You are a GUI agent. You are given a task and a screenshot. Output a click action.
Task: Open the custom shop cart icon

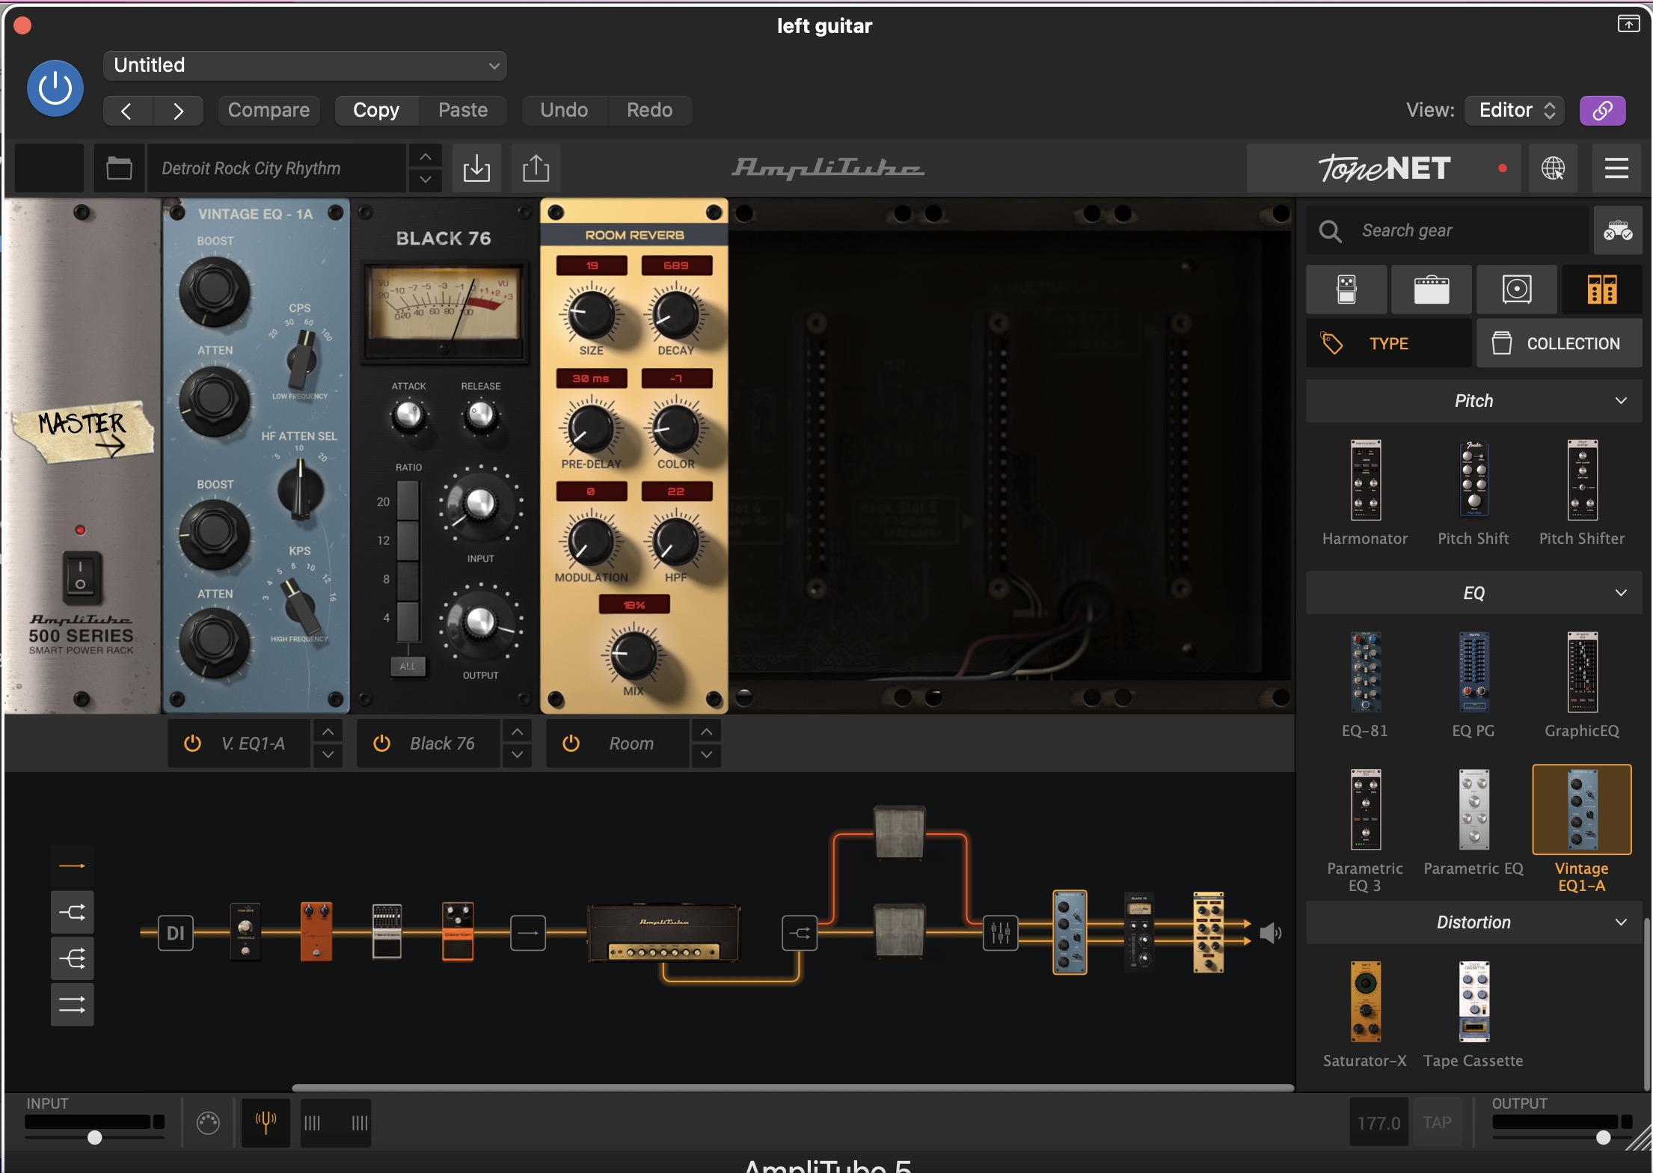(1617, 230)
